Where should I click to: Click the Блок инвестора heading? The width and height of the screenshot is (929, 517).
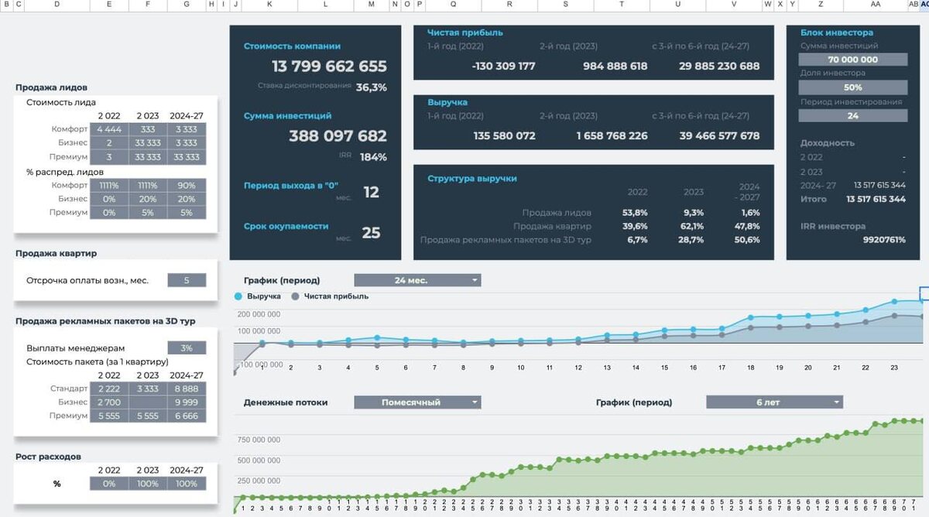click(x=836, y=33)
